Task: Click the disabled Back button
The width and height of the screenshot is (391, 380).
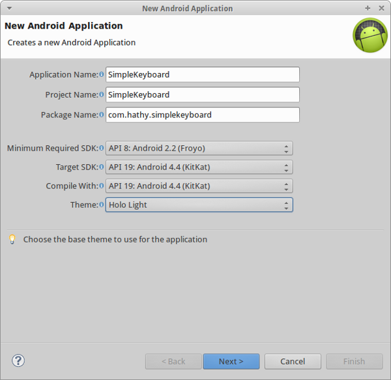Action: (x=173, y=361)
